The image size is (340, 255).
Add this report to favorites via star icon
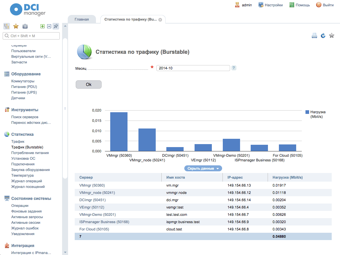(331, 35)
